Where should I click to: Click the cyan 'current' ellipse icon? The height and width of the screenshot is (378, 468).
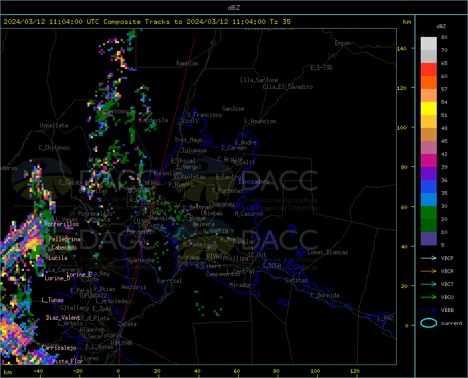[428, 323]
